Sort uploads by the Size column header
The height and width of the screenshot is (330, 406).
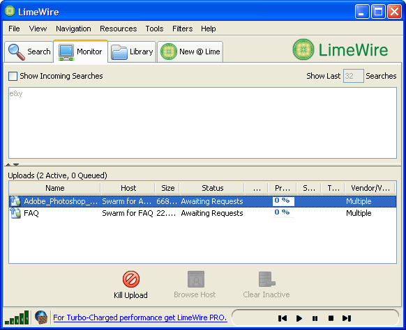(168, 188)
